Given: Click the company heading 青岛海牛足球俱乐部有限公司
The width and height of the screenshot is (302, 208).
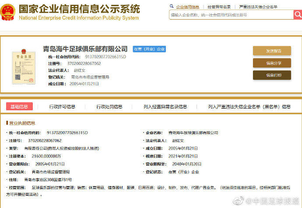Looking at the screenshot, I should [x=85, y=49].
